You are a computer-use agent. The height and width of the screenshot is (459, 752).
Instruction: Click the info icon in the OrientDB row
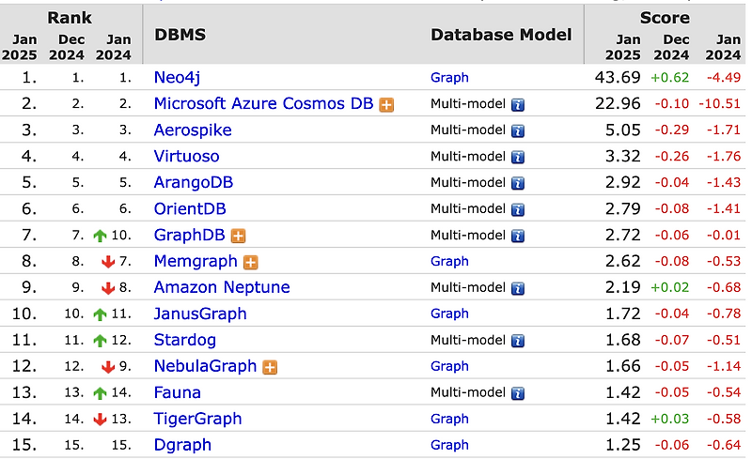point(517,209)
